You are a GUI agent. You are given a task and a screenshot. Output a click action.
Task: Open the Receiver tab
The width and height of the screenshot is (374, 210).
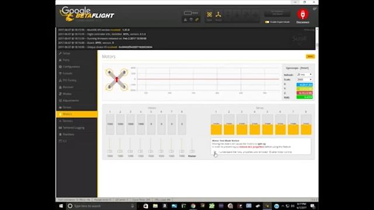[x=77, y=87]
